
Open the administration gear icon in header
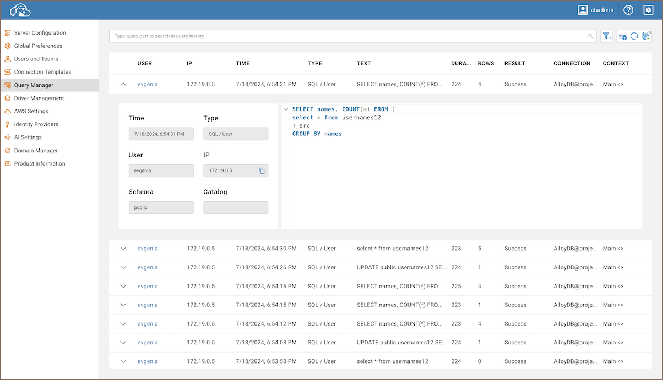point(648,10)
